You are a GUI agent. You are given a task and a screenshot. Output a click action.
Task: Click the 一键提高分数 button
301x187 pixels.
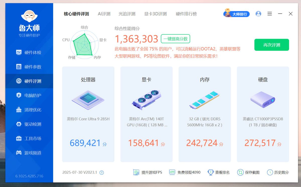(x=176, y=39)
